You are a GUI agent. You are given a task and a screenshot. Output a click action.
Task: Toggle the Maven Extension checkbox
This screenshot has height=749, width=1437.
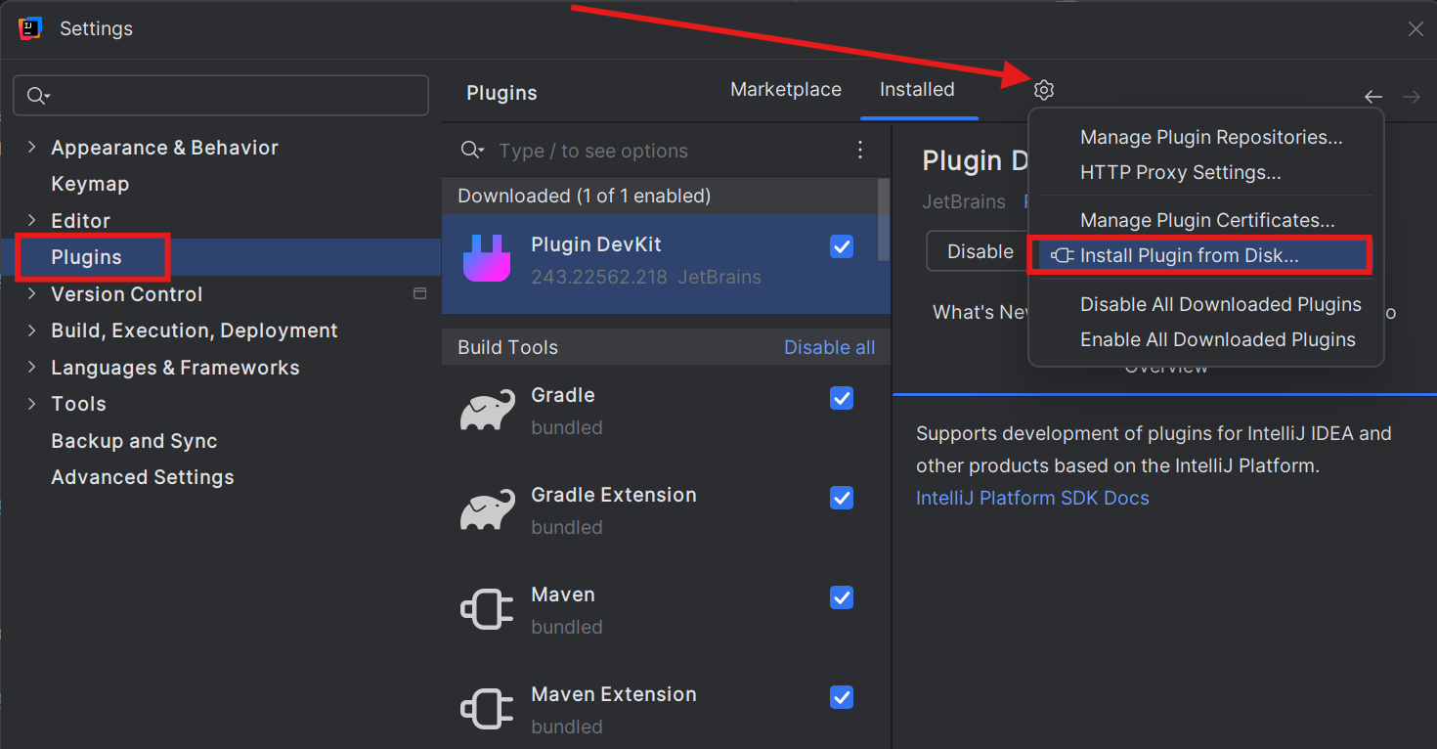point(842,697)
